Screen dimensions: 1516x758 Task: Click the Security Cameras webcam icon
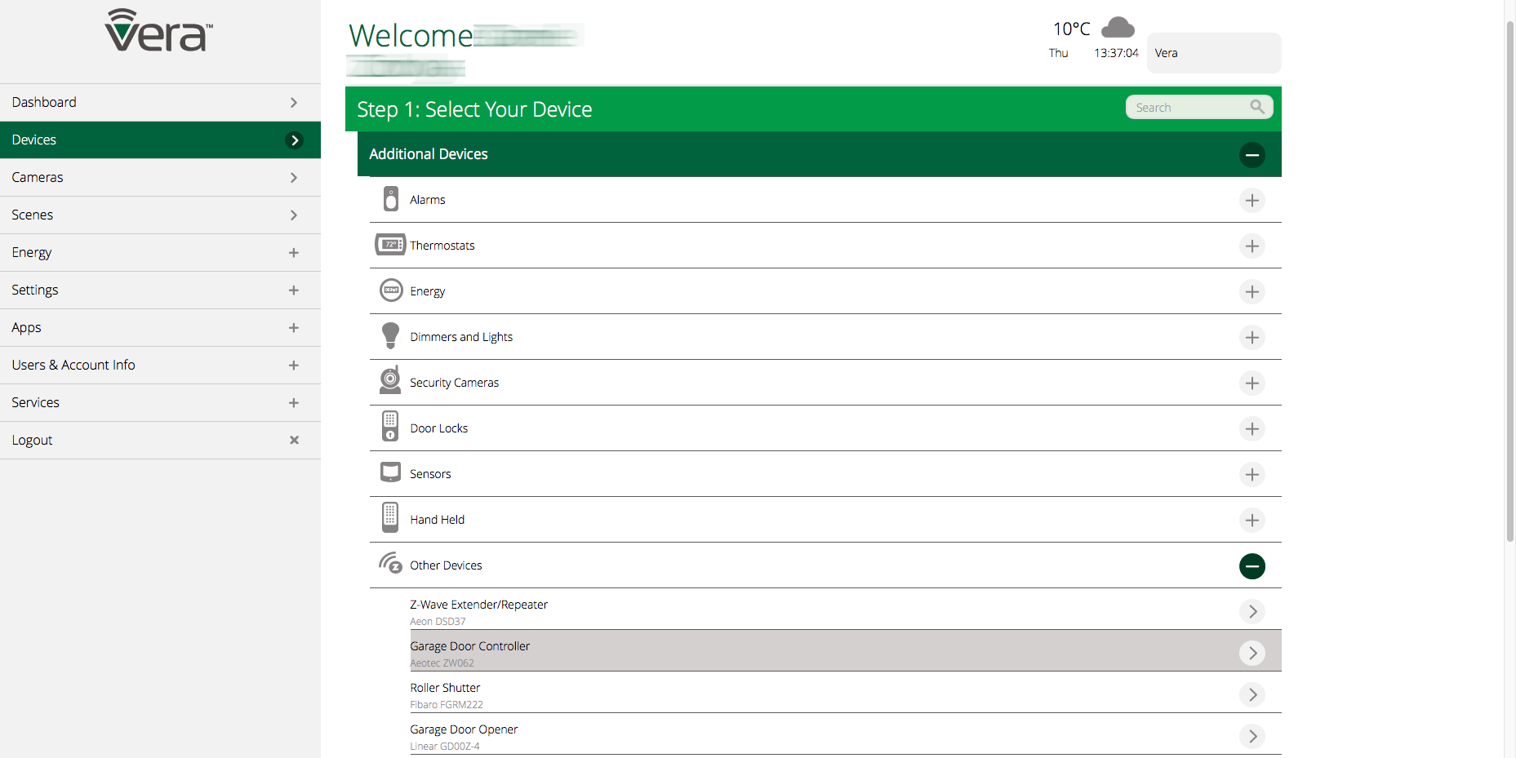(390, 381)
